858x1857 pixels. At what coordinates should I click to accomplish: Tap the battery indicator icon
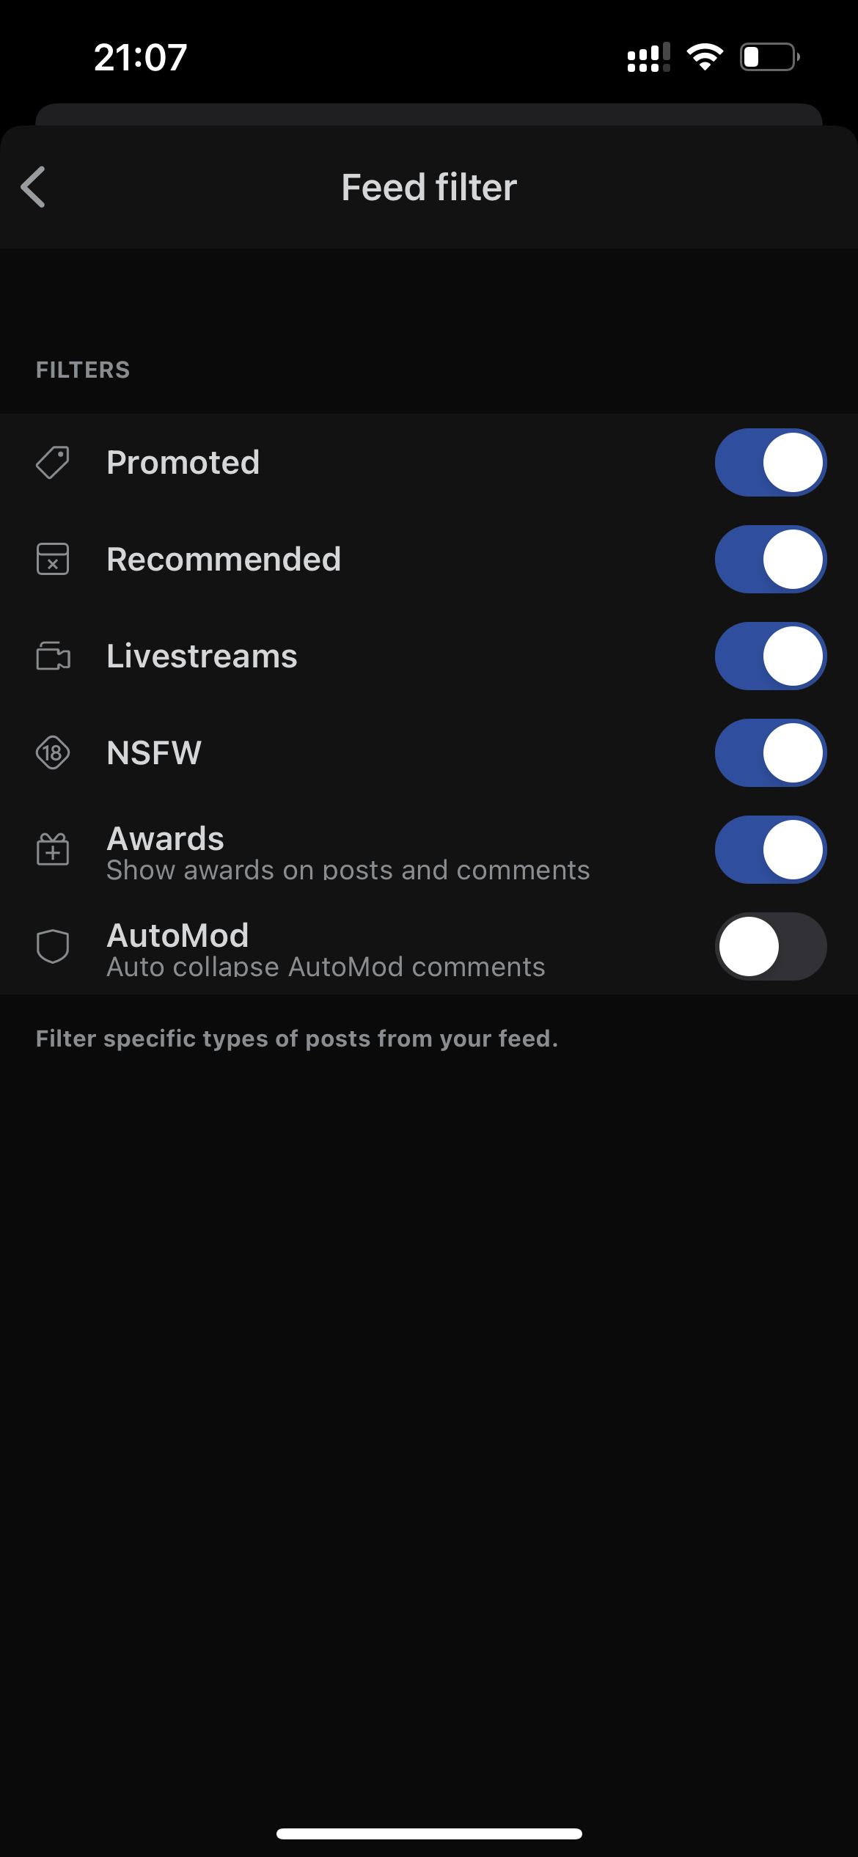click(x=769, y=57)
